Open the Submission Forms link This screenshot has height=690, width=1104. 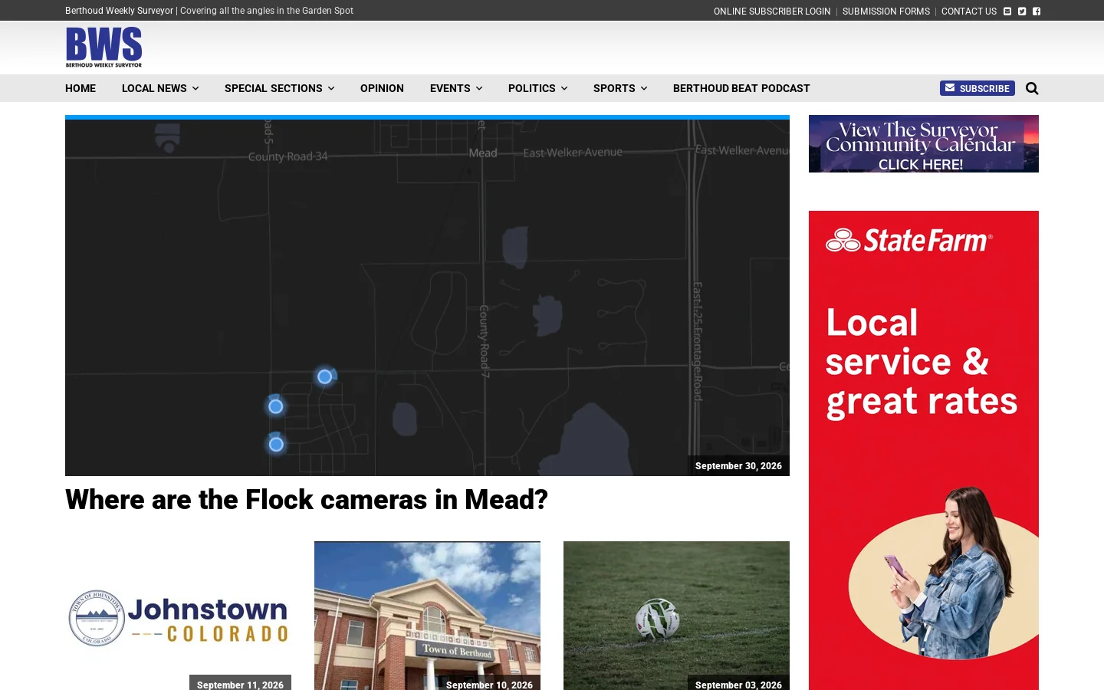[886, 11]
